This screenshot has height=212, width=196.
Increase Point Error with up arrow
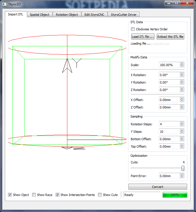tap(182, 175)
